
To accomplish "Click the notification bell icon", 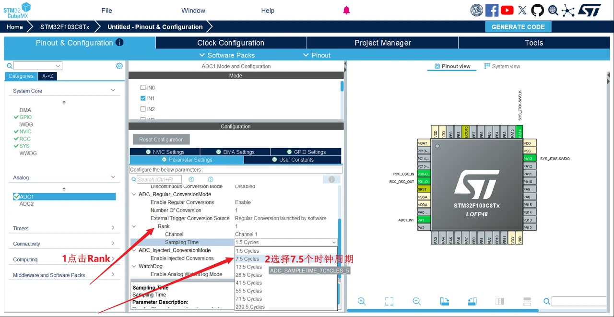I will (346, 10).
